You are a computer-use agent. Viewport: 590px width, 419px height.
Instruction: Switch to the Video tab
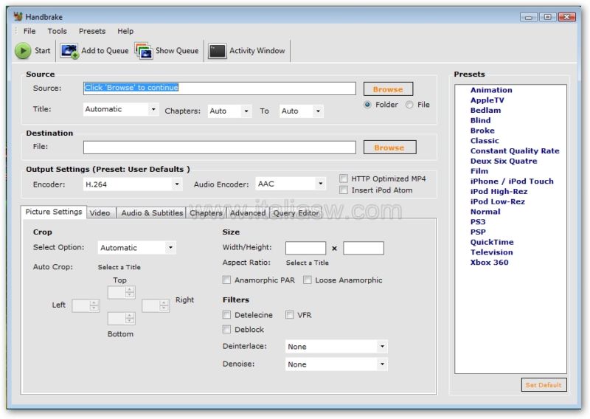[x=100, y=213]
